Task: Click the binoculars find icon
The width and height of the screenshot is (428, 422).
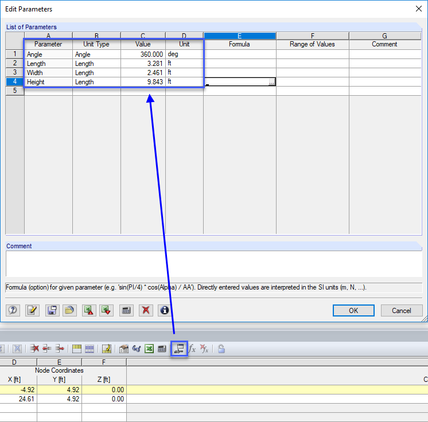Action: [x=136, y=349]
